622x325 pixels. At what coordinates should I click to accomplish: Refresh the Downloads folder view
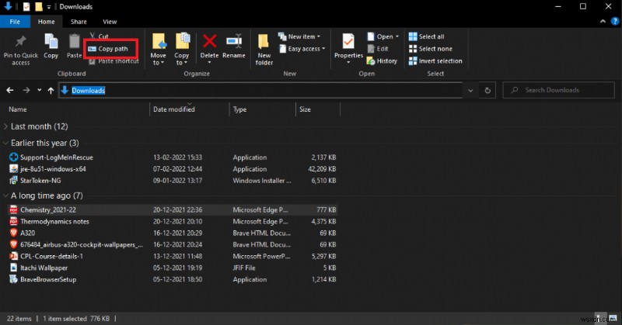coord(488,90)
